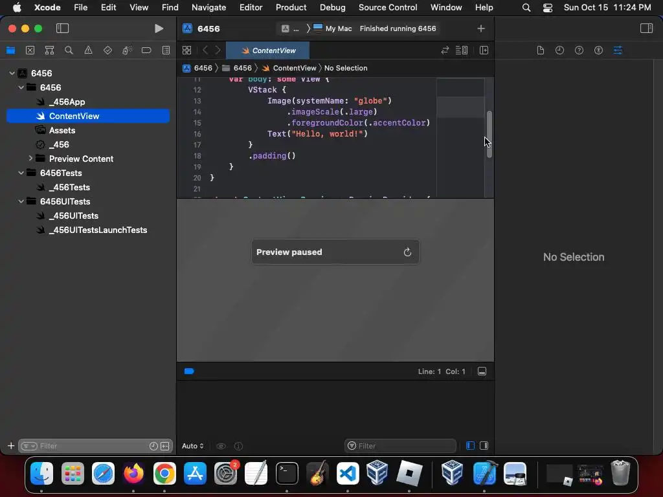Open the Editor menu
Screen dimensions: 663x497
pos(251,7)
